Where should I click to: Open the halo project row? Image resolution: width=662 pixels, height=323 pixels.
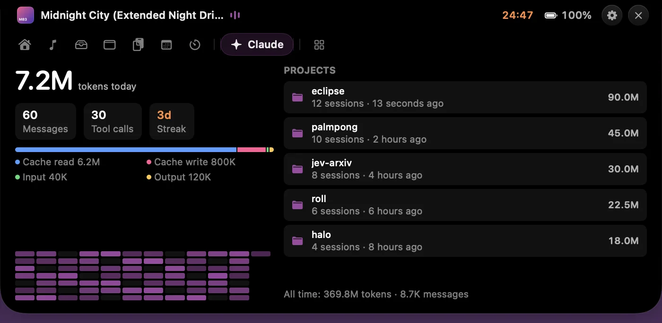coord(465,241)
